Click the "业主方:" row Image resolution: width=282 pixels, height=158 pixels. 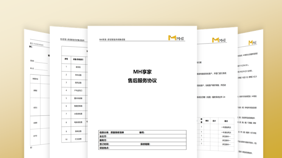142,136
